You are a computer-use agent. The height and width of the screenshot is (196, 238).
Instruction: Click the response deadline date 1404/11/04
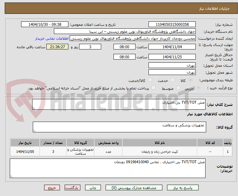tap(172, 47)
